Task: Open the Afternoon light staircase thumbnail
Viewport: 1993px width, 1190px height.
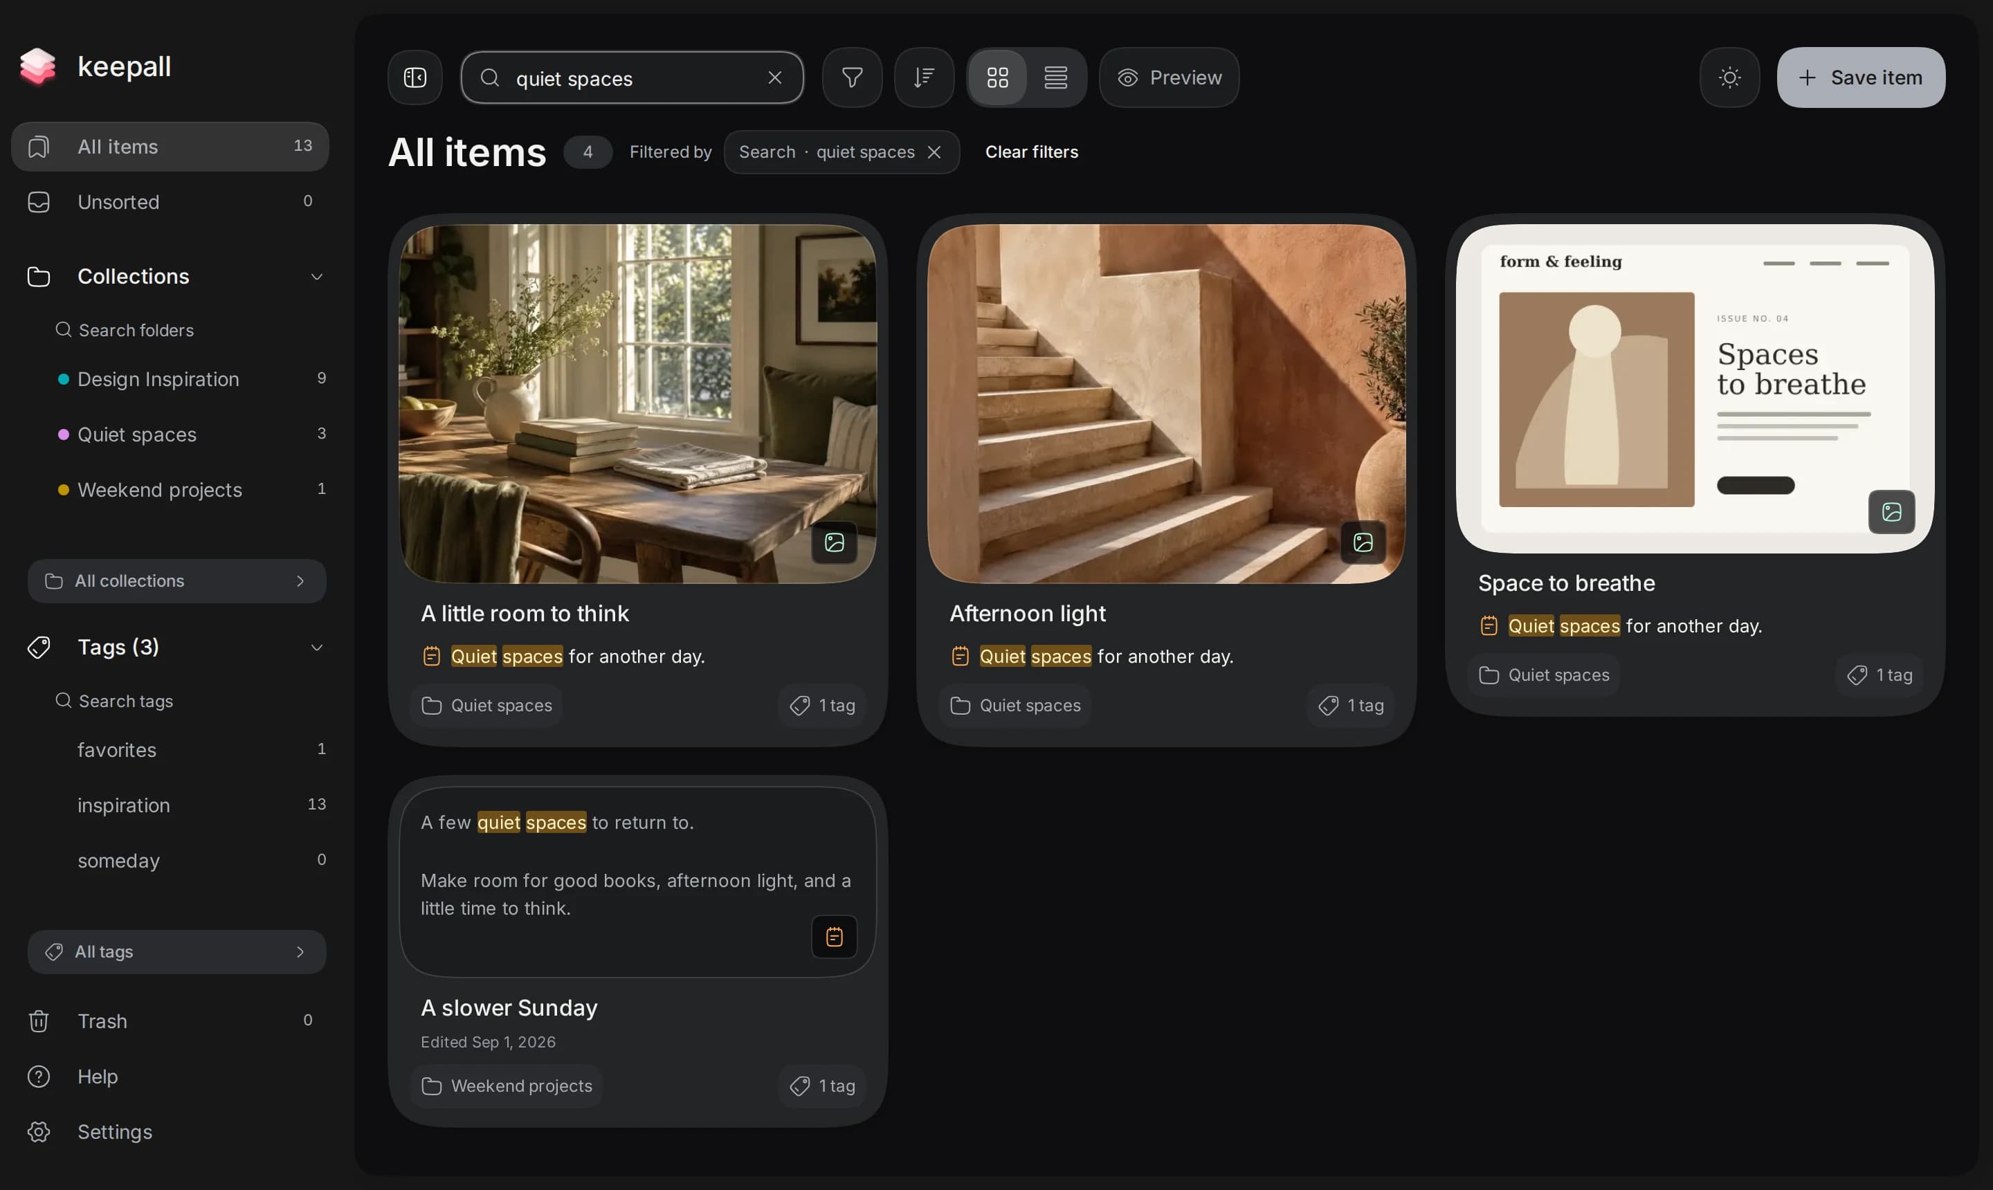Action: 1165,403
